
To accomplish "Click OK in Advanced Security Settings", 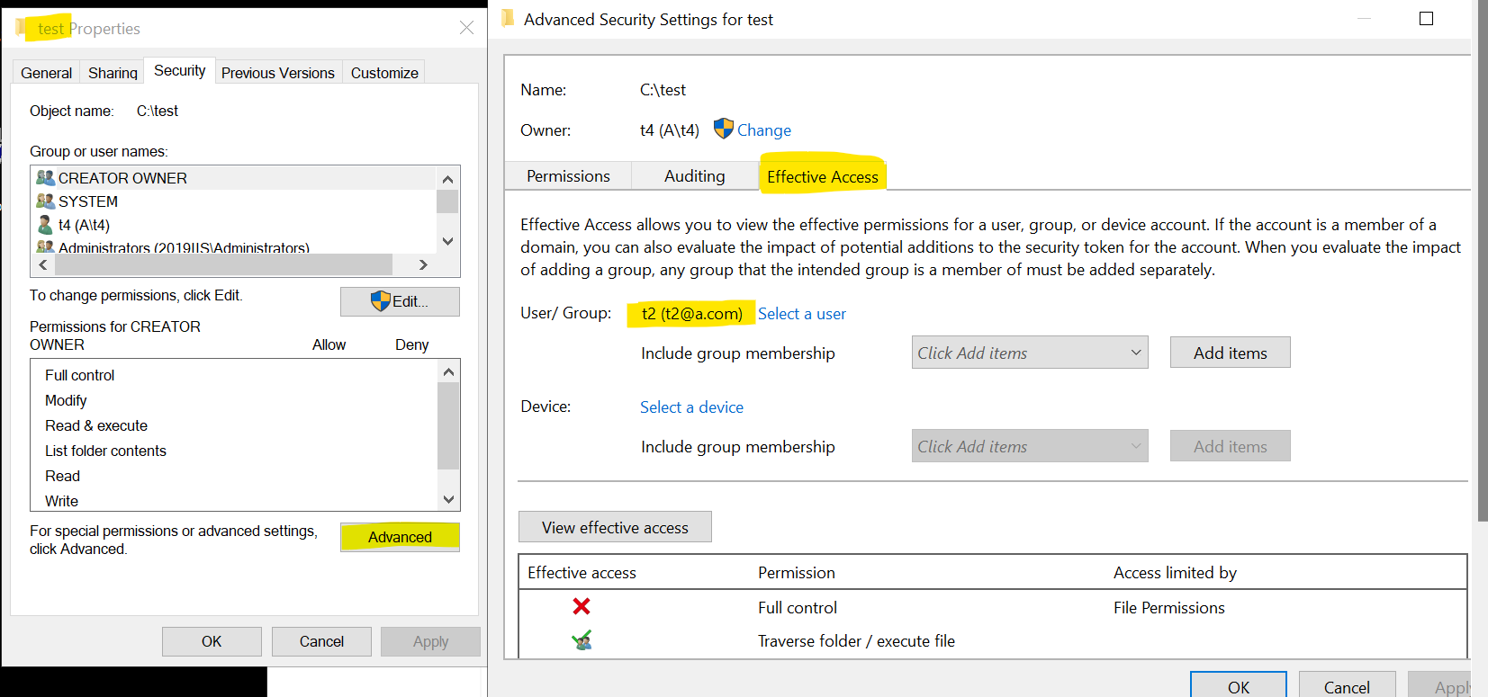I will (x=1239, y=686).
